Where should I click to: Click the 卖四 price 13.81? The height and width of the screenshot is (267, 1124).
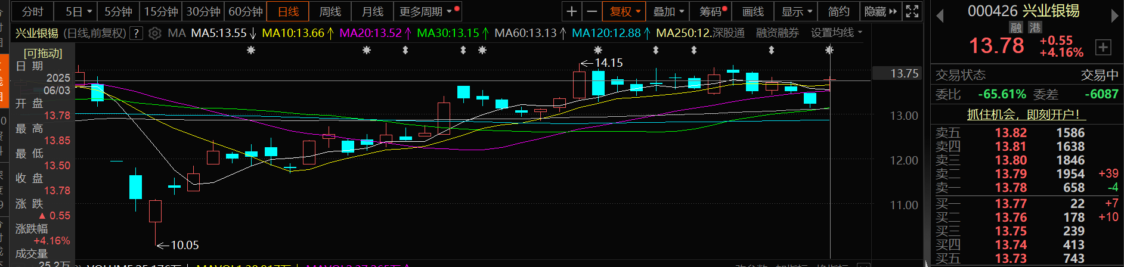coord(1011,147)
